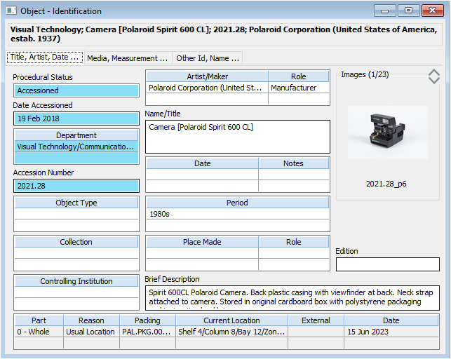Click the Accession Number field '2021.28'
The width and height of the screenshot is (451, 359).
76,186
